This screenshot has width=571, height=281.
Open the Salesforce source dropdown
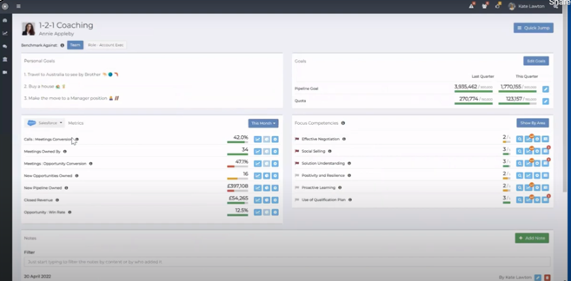pyautogui.click(x=45, y=123)
